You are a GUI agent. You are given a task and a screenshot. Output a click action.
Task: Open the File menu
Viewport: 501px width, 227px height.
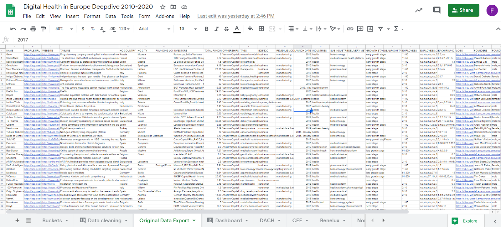click(x=27, y=16)
